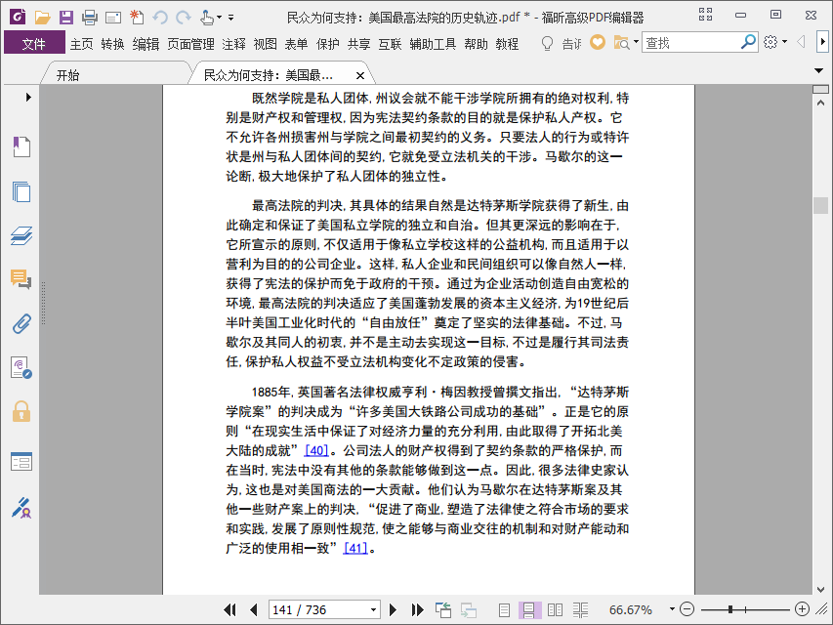The image size is (833, 625).
Task: Click the zoom in plus button
Action: click(x=802, y=609)
